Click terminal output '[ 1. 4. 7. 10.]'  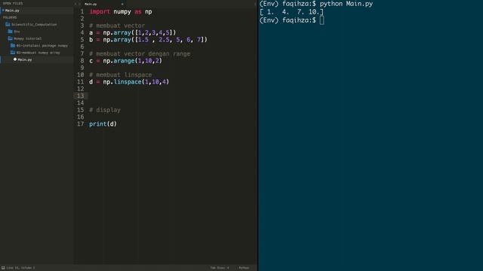coord(291,12)
